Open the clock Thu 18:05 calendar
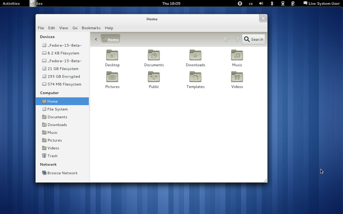Screen dimensions: 343x214 171,3
